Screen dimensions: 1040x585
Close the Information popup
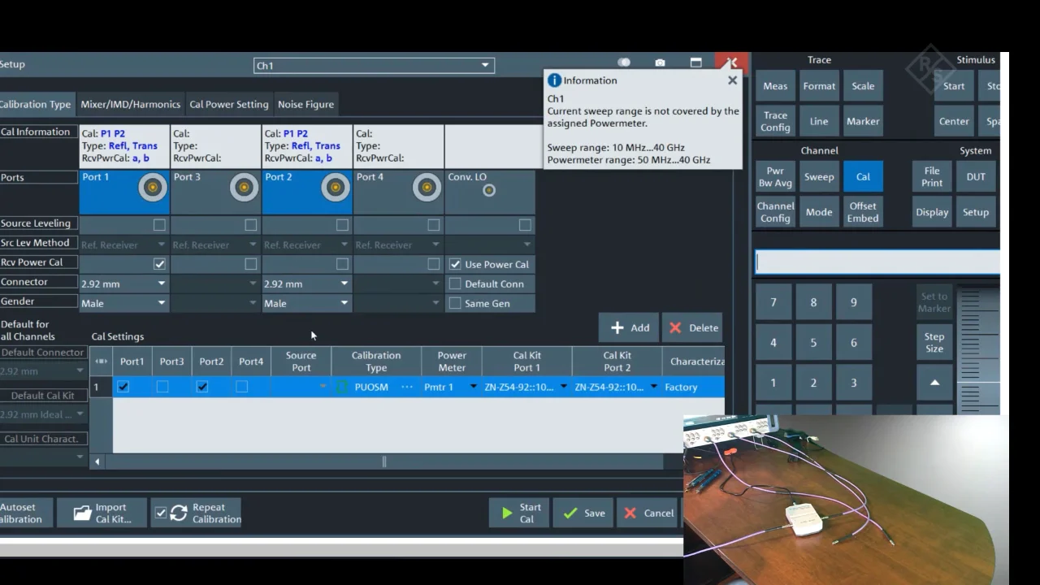[732, 80]
